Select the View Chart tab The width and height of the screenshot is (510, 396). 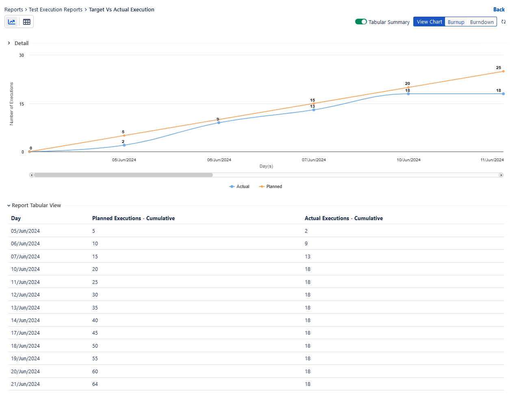[x=429, y=22]
